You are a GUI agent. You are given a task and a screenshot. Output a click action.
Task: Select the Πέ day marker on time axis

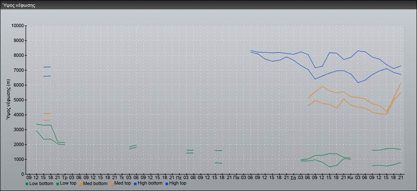coord(179,177)
